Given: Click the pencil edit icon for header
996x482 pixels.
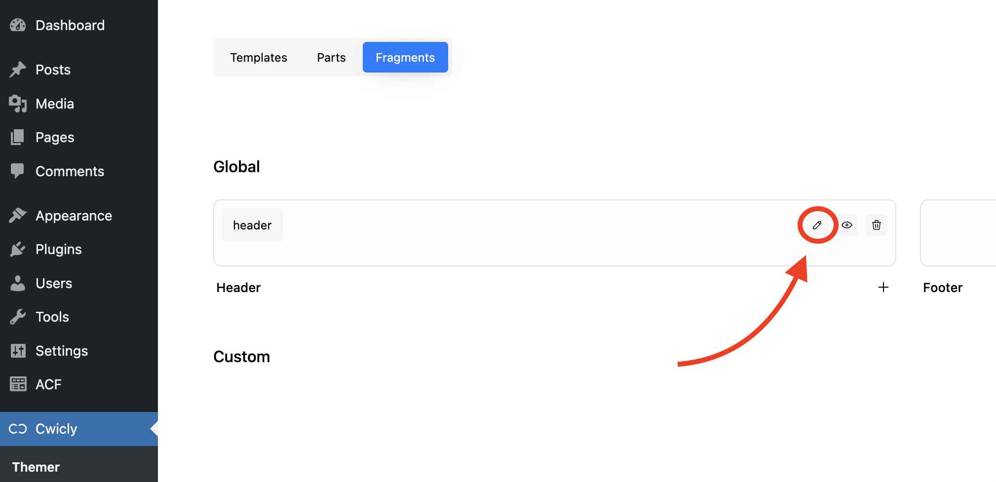Looking at the screenshot, I should pyautogui.click(x=817, y=225).
